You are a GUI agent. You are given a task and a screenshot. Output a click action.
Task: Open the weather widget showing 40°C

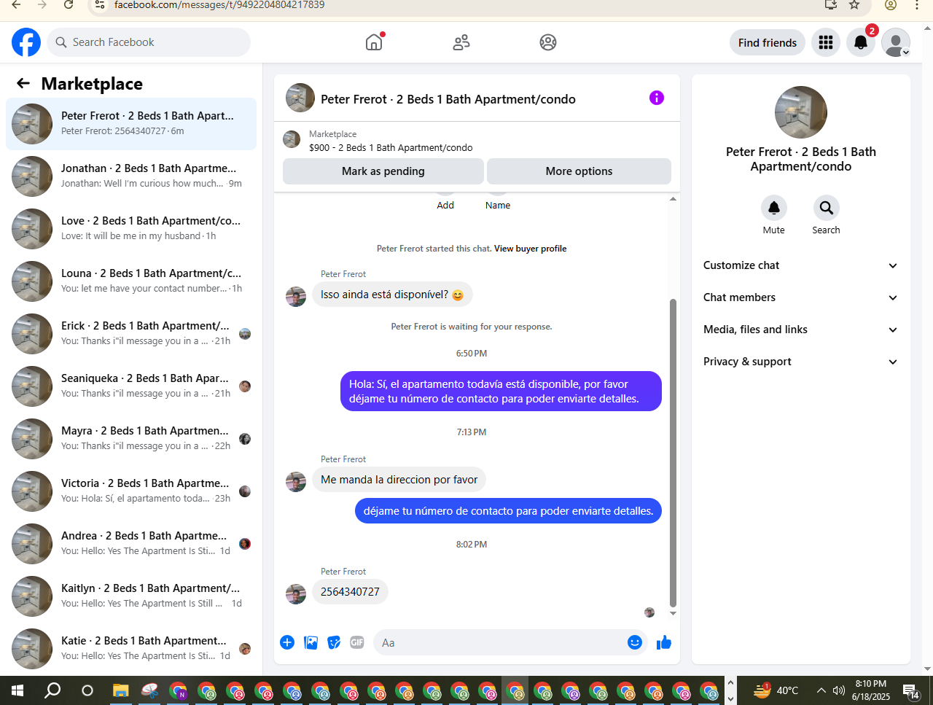(776, 690)
